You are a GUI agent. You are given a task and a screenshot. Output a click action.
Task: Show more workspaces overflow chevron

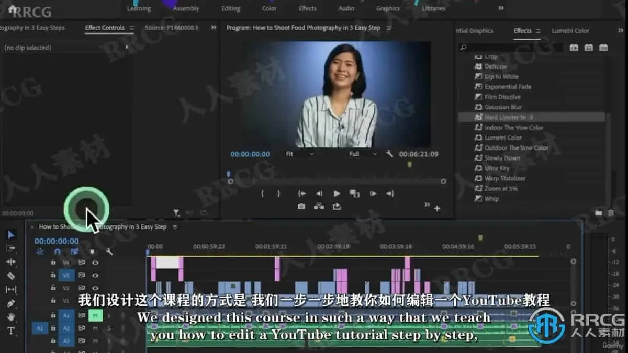tap(501, 8)
